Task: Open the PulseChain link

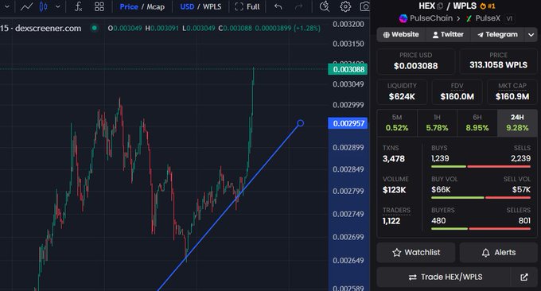Action: (x=426, y=18)
